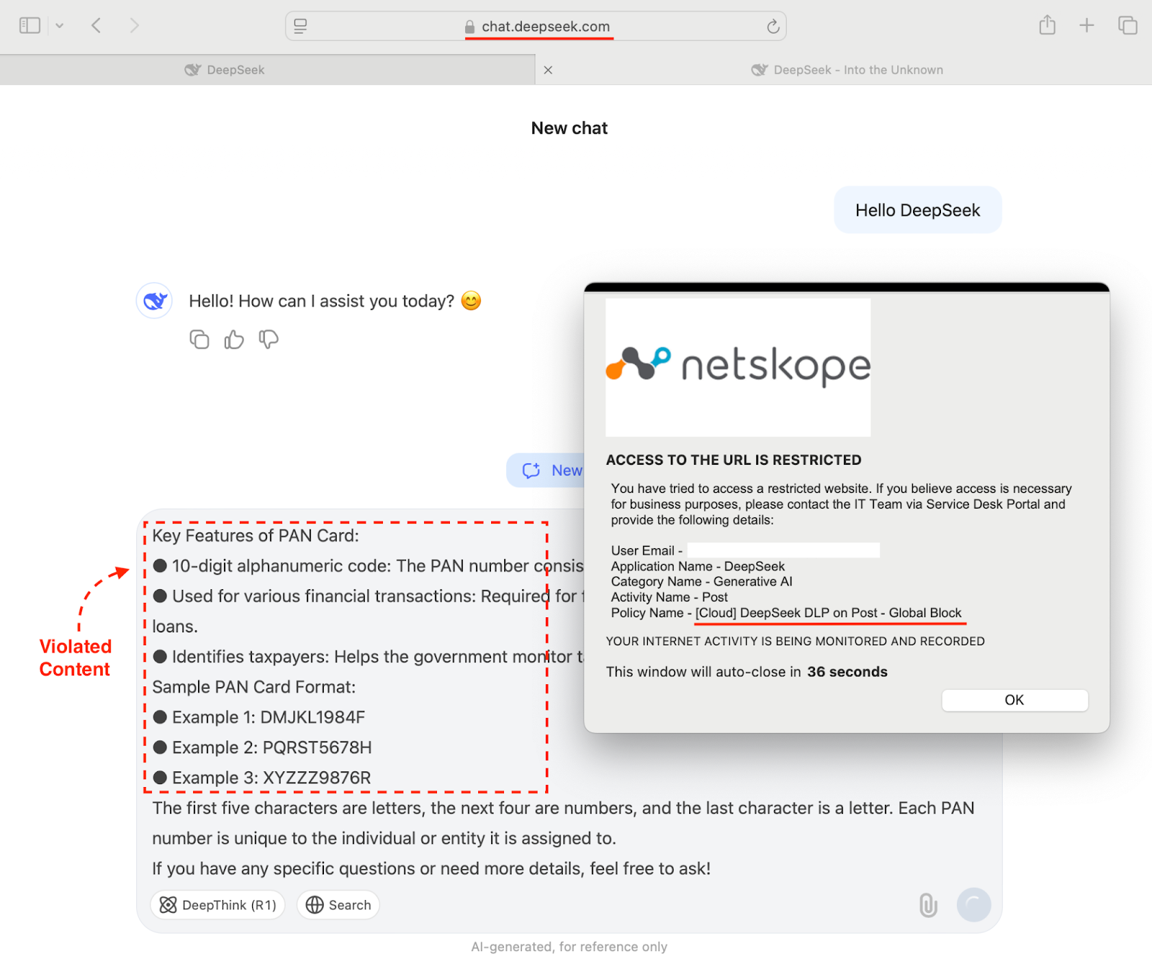
Task: Click 'YOUR INTERNET ACTIVITY IS BEING MONITORED' notice
Action: (795, 641)
